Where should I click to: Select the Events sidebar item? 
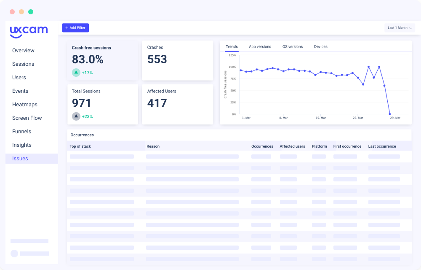tap(20, 91)
